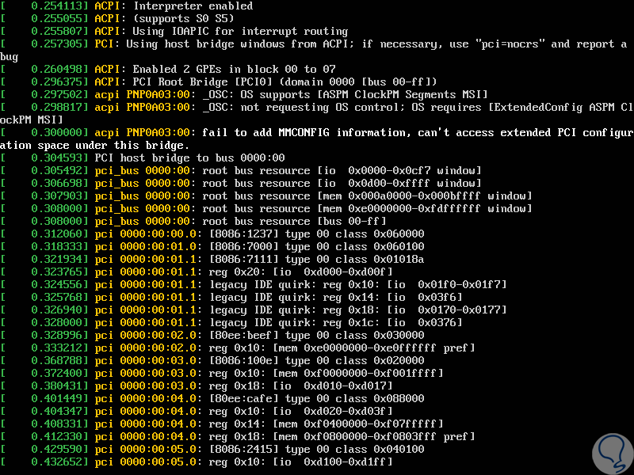Click the "ACPI: Interpreter enabled" line
The image size is (634, 475).
click(174, 6)
